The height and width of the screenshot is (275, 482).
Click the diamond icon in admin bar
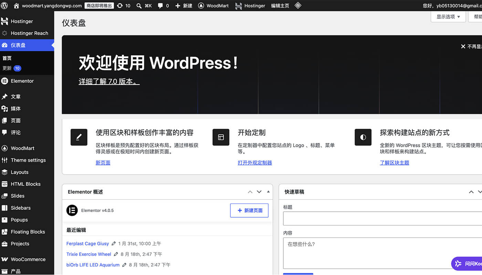click(x=298, y=5)
